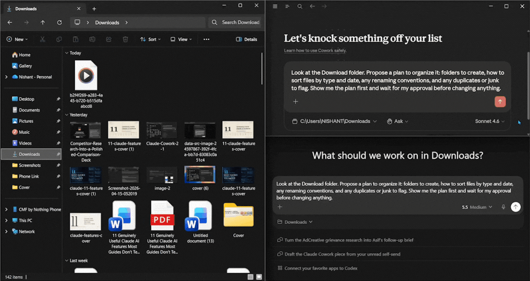Open the Ask permission mode dropdown
Viewport: 530px width, 281px height.
click(x=397, y=121)
